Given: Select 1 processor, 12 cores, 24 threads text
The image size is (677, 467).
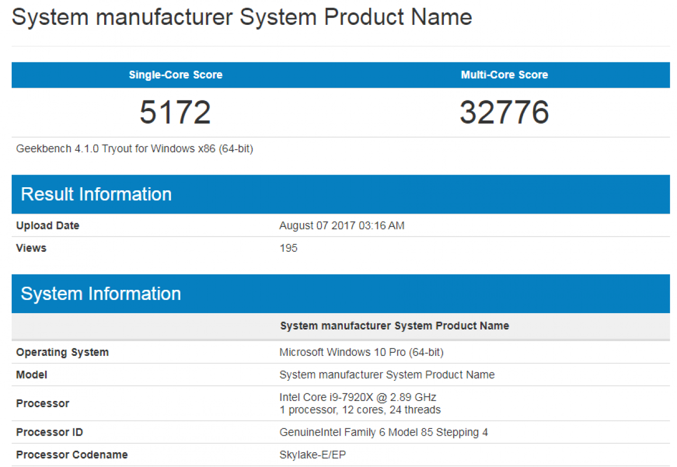Looking at the screenshot, I should tap(360, 410).
